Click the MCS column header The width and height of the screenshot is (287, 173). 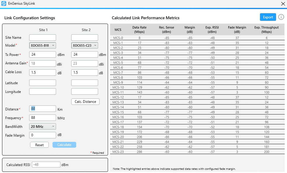click(118, 30)
